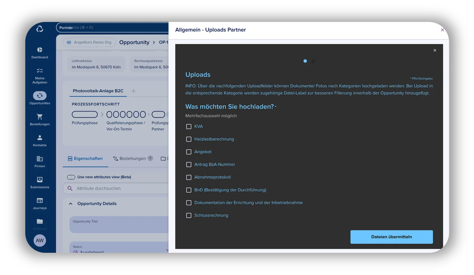Click the 'Uploads' form heading
The image size is (474, 275).
pyautogui.click(x=198, y=75)
